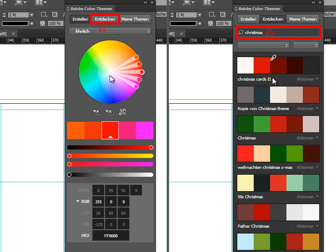Image resolution: width=336 pixels, height=252 pixels.
Task: Click the bottom magenta marker on color wheel
Action: [x=136, y=87]
